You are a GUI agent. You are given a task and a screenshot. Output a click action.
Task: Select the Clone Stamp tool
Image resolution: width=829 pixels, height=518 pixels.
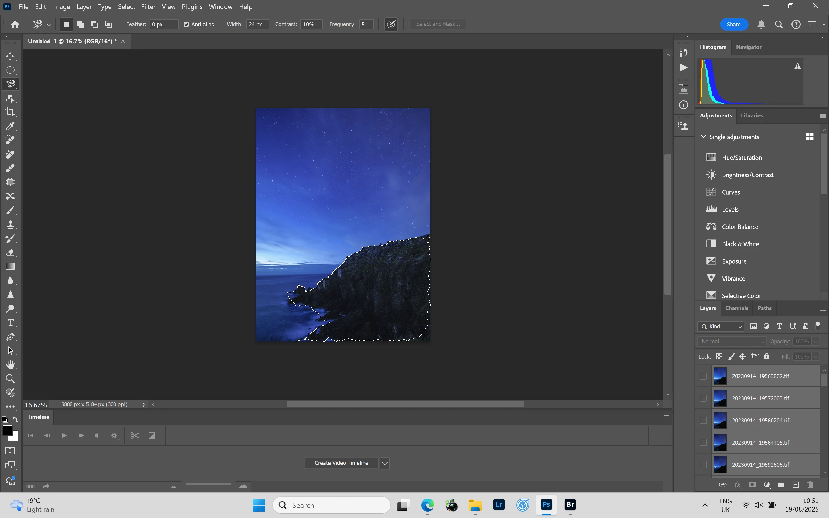pyautogui.click(x=10, y=224)
